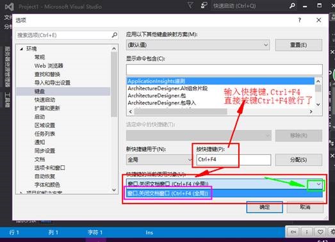Click the Ins indicator in status bar
Image resolution: width=335 pixels, height=242 pixels.
(x=149, y=232)
